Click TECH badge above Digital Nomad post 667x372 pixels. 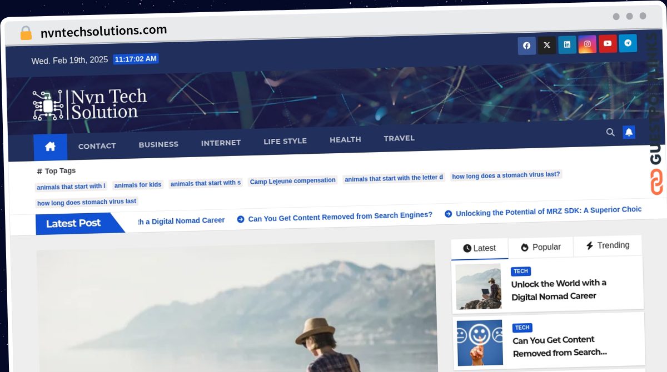coord(521,271)
